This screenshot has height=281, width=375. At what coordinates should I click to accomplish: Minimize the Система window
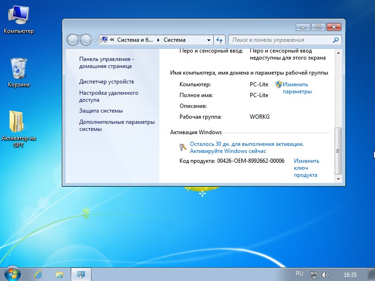(303, 27)
